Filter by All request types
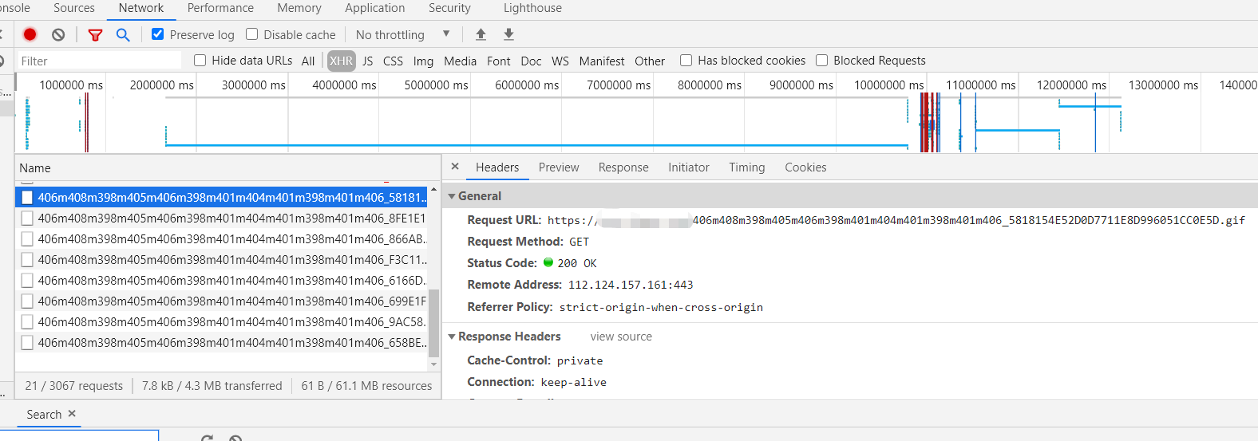 308,61
